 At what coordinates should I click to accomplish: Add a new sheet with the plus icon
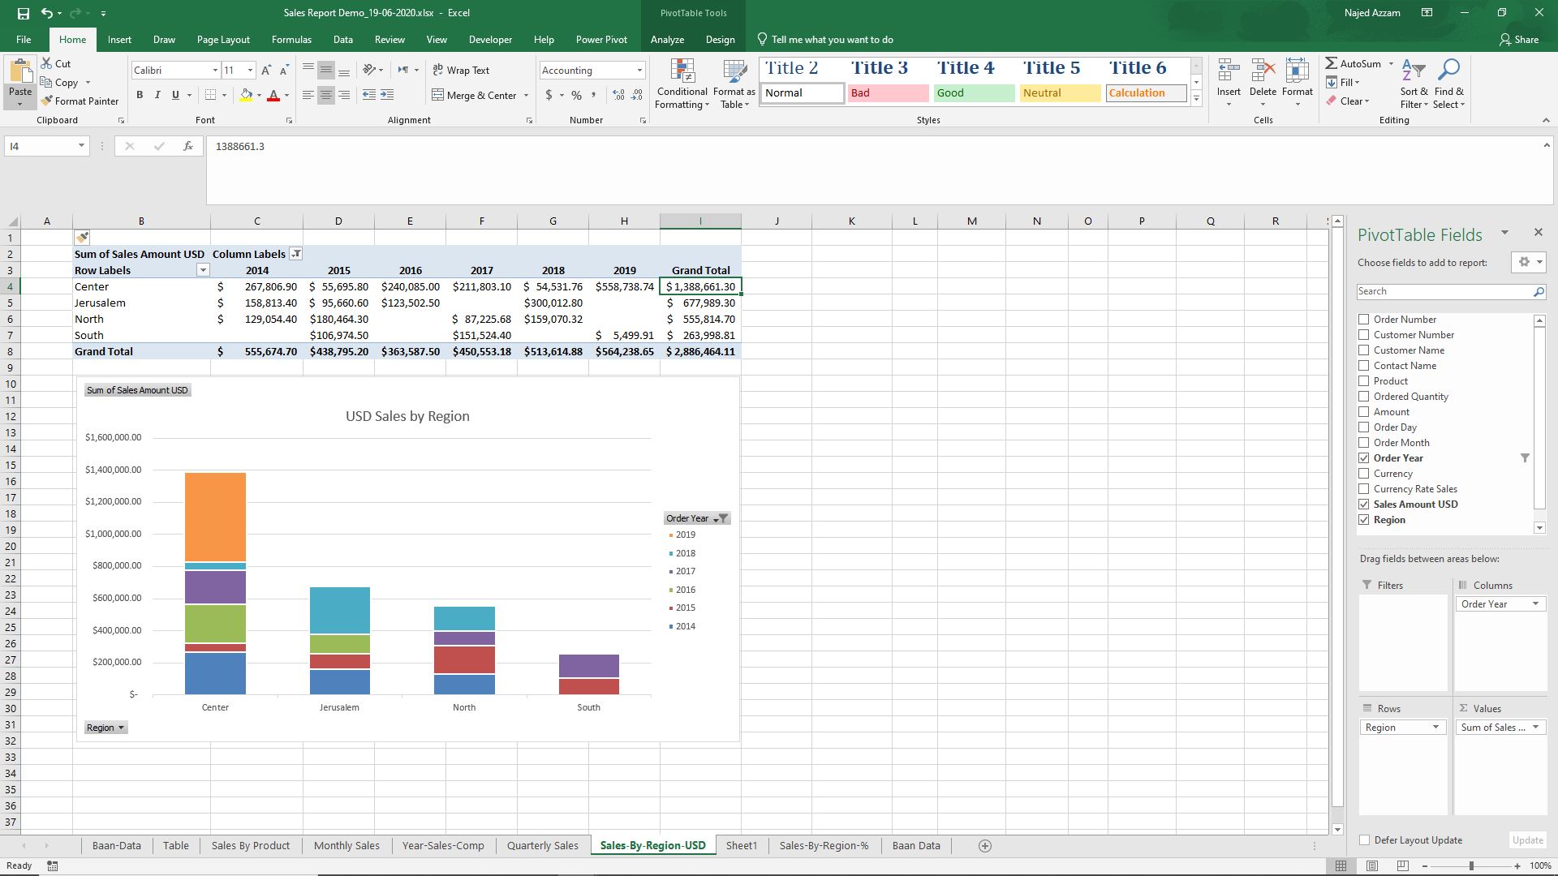pos(985,846)
